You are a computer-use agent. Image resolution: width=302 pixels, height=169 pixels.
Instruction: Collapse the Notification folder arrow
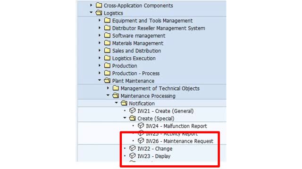point(117,103)
